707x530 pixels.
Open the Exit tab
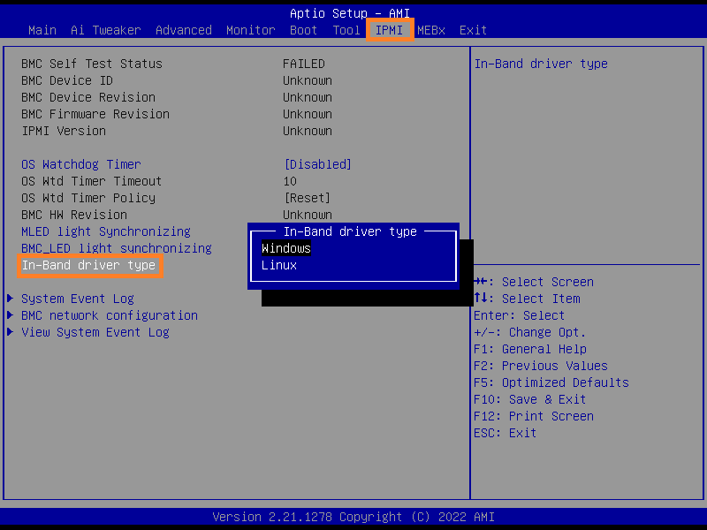tap(473, 30)
